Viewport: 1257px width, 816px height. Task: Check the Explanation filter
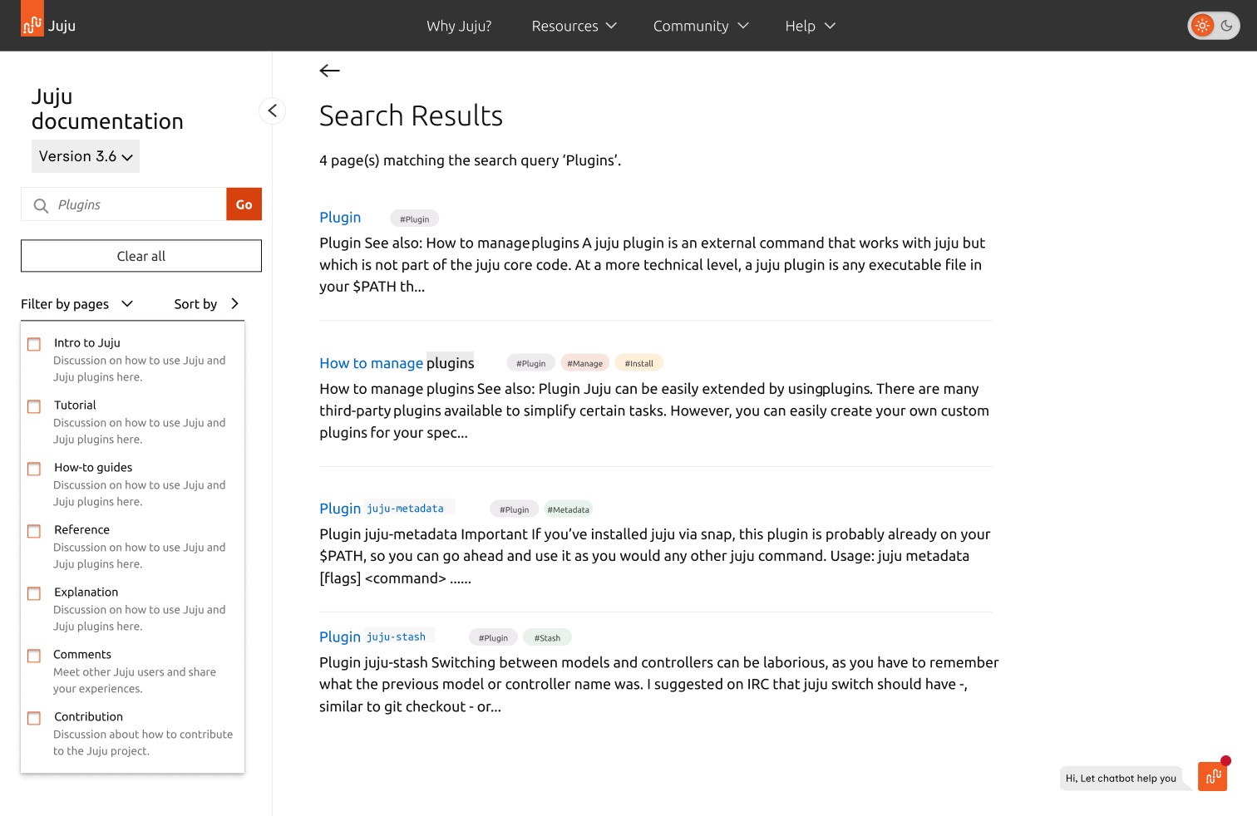tap(34, 593)
